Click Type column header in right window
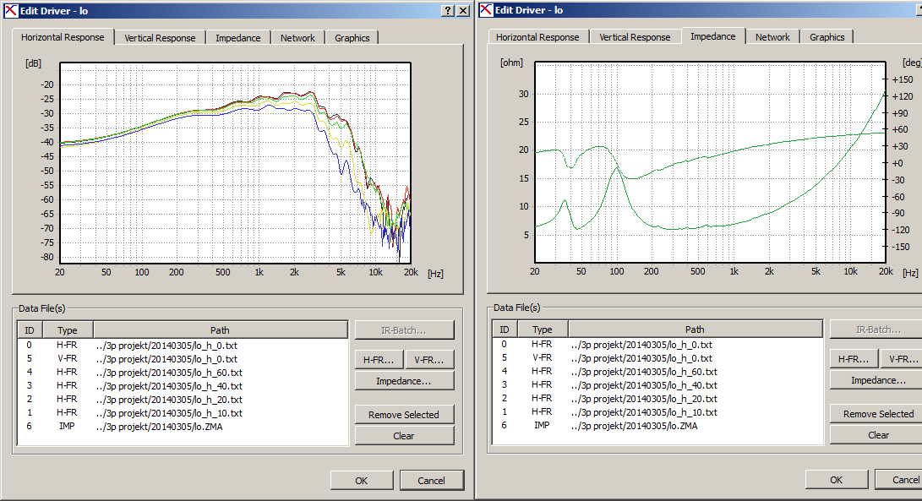The height and width of the screenshot is (501, 922). coord(543,329)
